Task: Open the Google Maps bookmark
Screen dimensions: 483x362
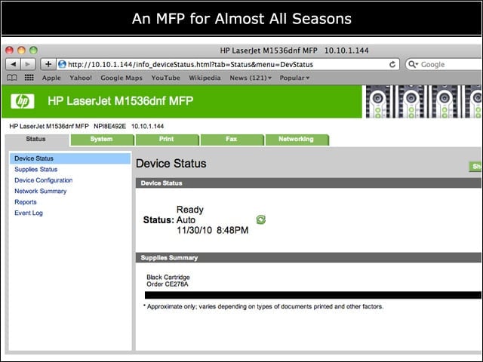Action: [122, 78]
